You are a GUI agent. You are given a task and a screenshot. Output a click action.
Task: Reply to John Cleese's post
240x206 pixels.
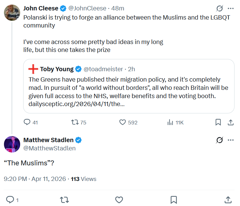click(27, 122)
